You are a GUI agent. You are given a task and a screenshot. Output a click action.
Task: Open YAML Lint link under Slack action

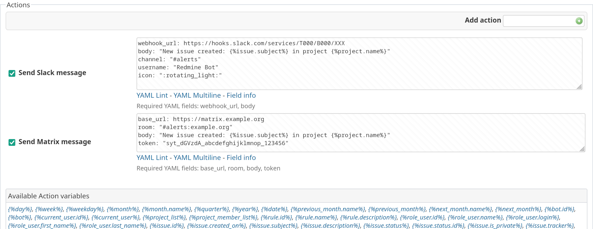(x=152, y=95)
